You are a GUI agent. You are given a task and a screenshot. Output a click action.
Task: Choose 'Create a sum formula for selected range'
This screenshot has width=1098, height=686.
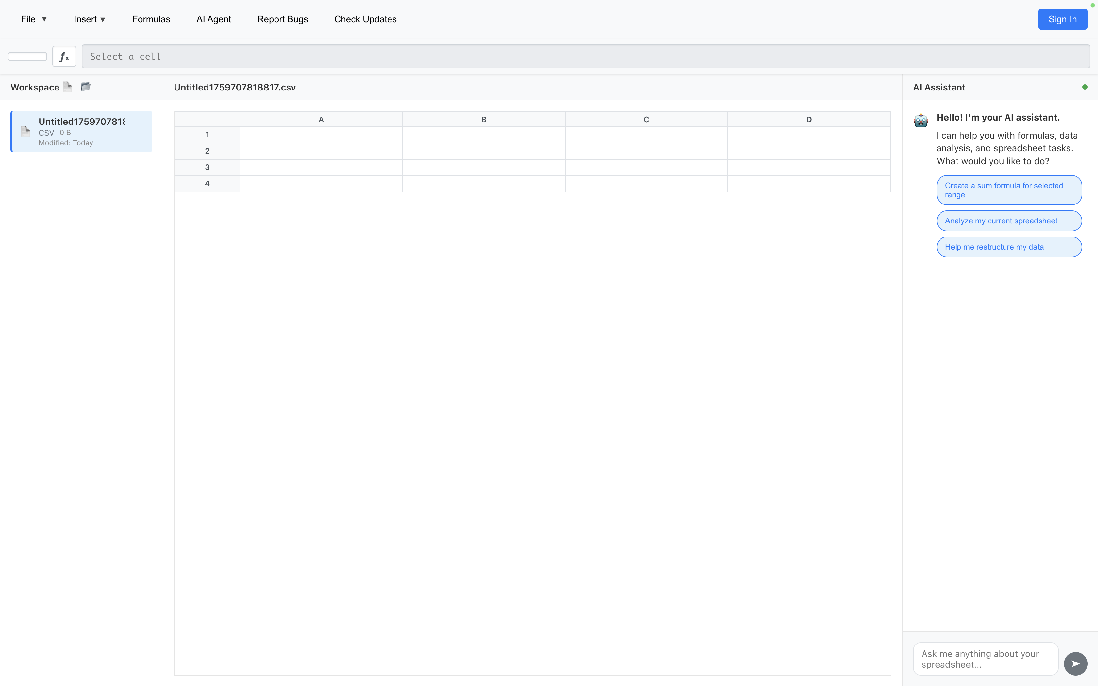[1008, 190]
